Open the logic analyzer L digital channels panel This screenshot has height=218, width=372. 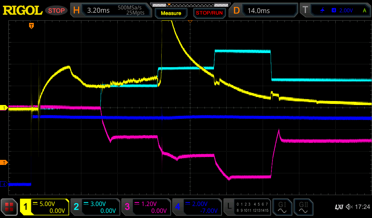247,207
